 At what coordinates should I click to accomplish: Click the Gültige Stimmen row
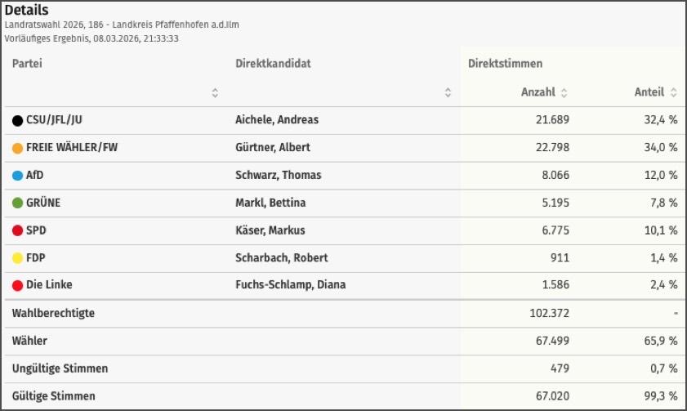coord(53,396)
